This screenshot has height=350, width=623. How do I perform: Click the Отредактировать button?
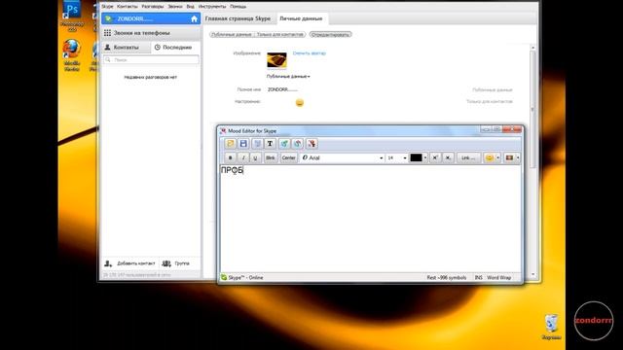pos(330,35)
